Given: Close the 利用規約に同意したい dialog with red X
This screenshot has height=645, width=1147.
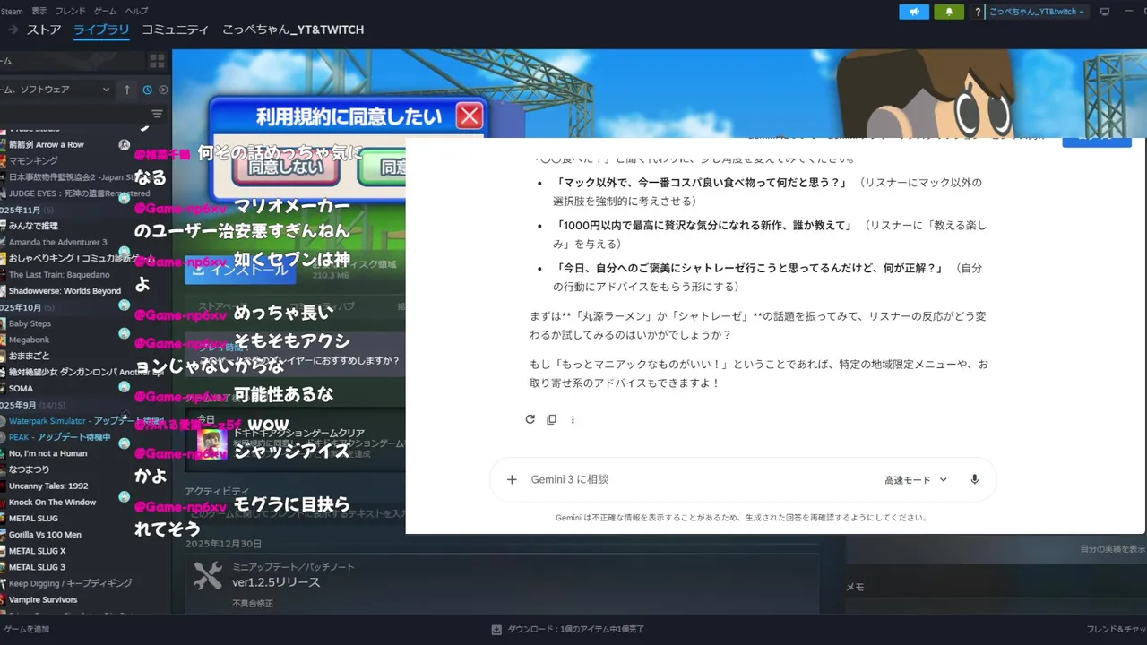Looking at the screenshot, I should point(470,116).
